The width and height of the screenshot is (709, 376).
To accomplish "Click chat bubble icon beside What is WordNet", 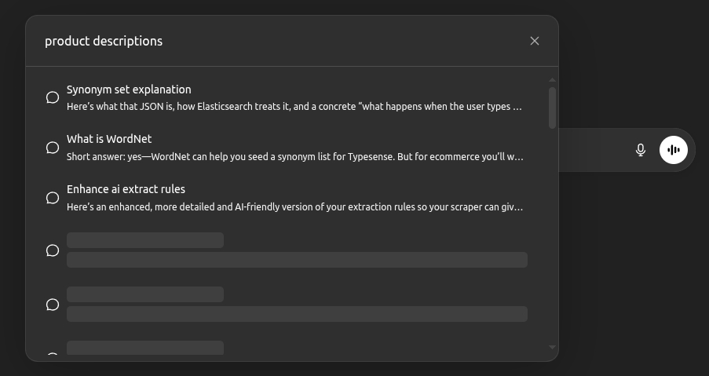I will tap(53, 148).
